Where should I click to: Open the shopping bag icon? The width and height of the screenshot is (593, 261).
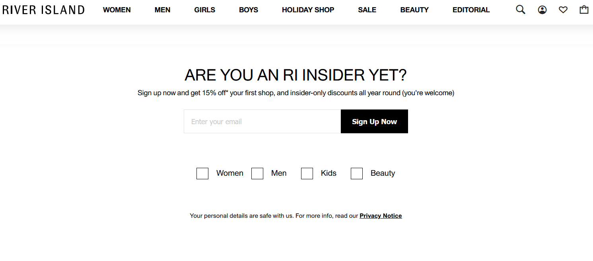[584, 10]
